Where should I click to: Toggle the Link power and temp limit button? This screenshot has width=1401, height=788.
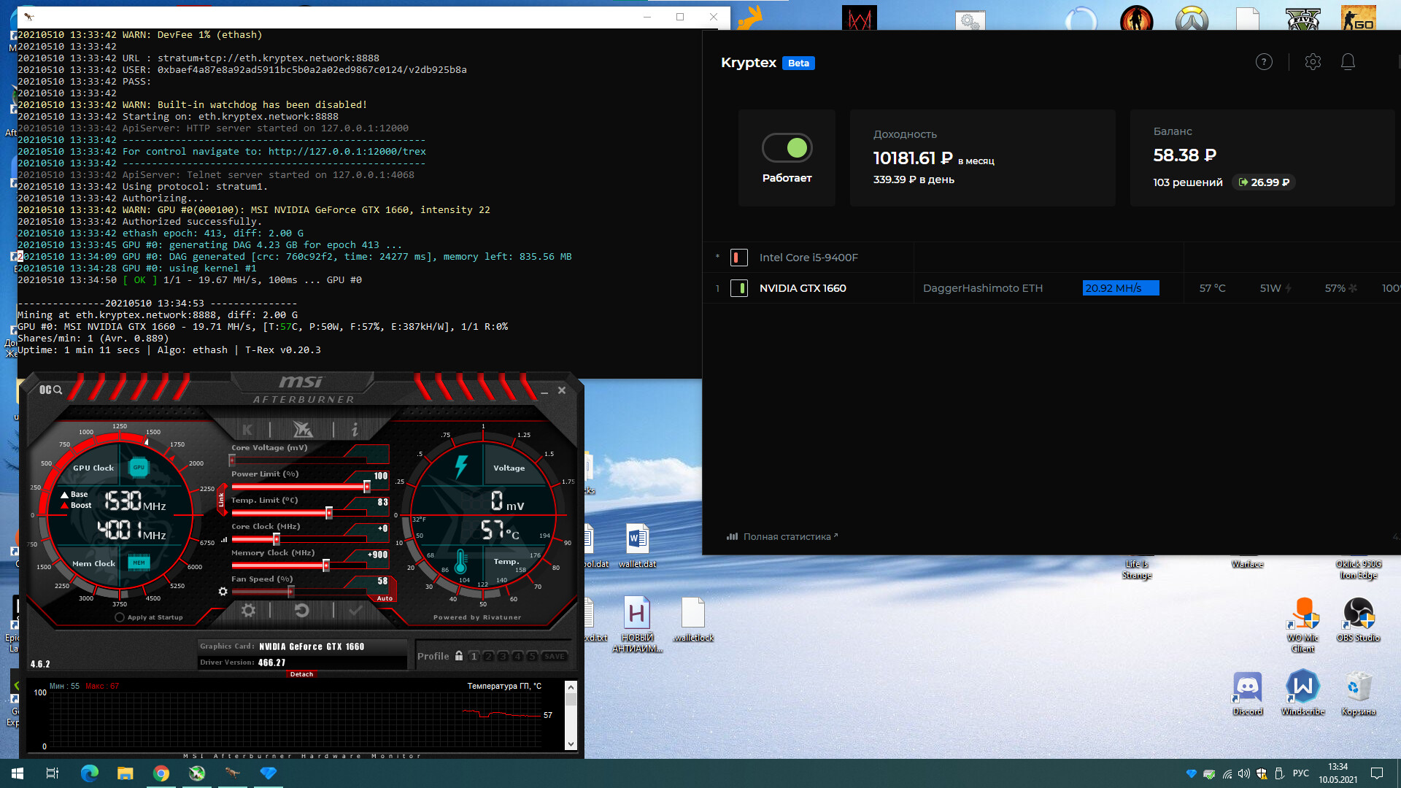point(221,500)
